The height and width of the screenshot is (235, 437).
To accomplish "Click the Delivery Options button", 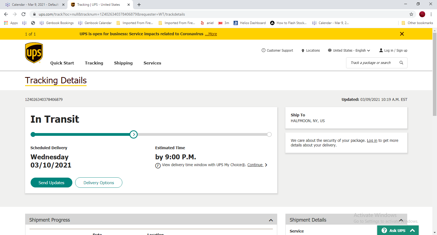I will tap(99, 183).
